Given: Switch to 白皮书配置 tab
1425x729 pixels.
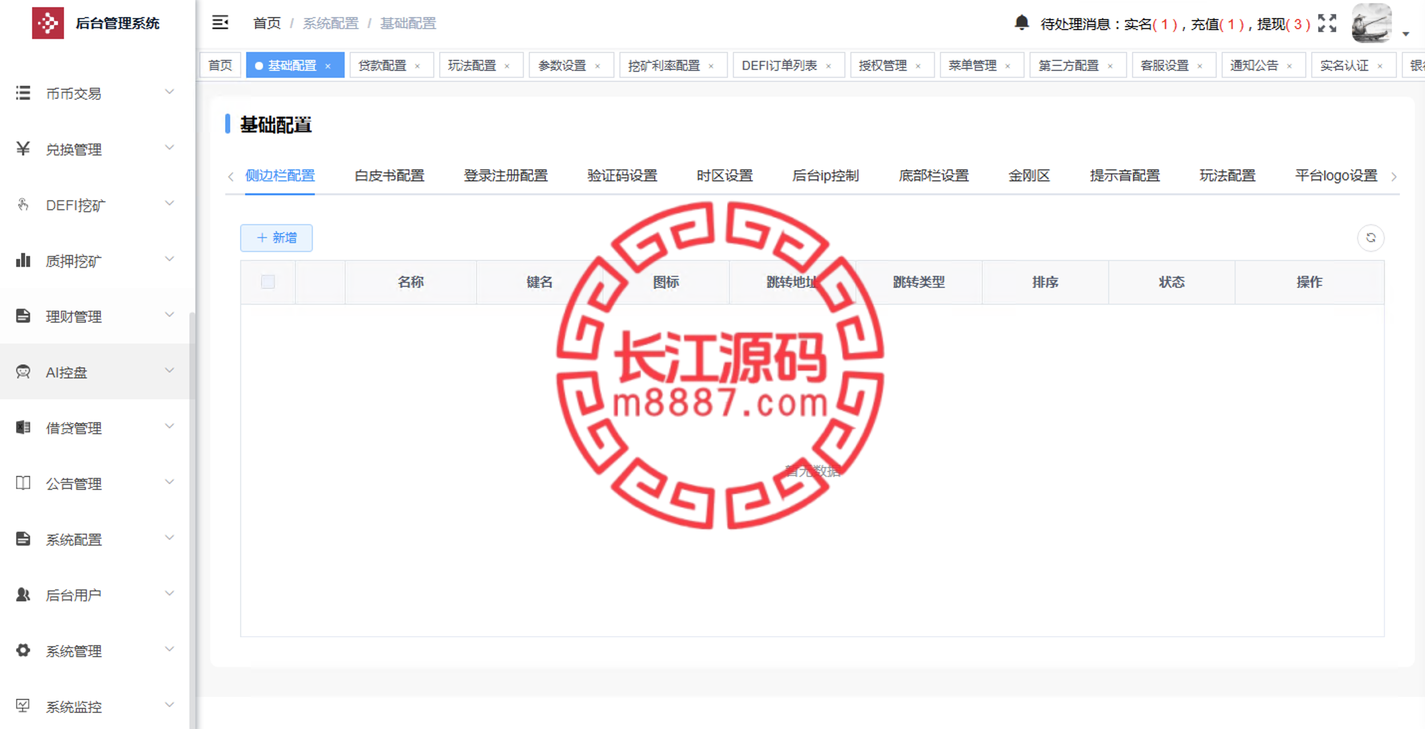Looking at the screenshot, I should (389, 176).
